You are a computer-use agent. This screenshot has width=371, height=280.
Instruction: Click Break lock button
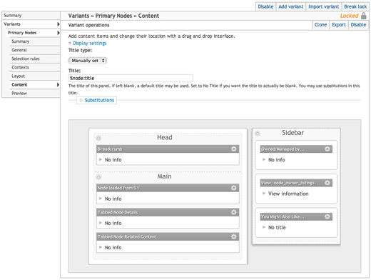click(x=355, y=6)
